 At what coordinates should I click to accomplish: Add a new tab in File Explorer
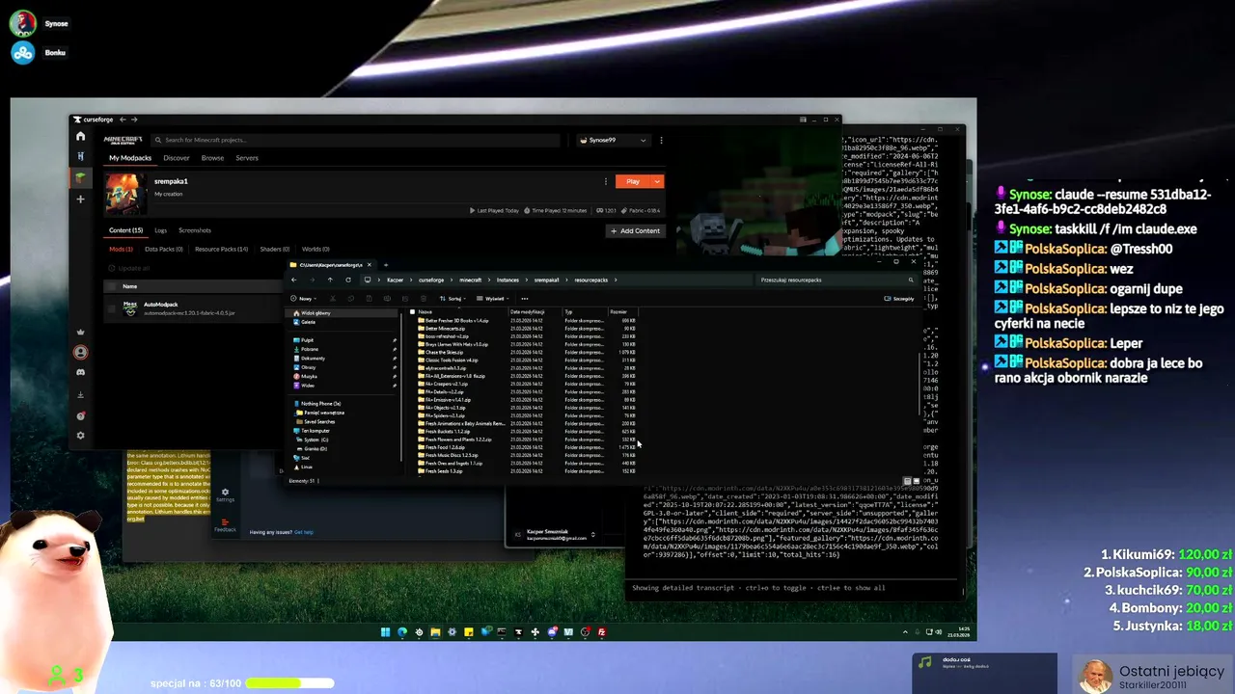tap(385, 265)
